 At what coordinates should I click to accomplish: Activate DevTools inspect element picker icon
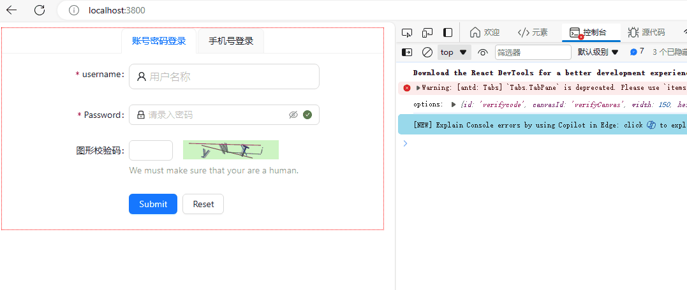(x=407, y=33)
